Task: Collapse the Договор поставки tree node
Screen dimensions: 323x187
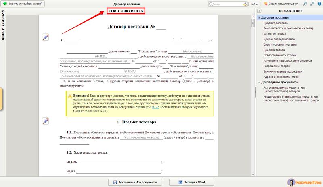Action: 259,18
